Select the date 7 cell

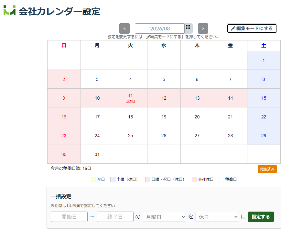[x=231, y=79]
